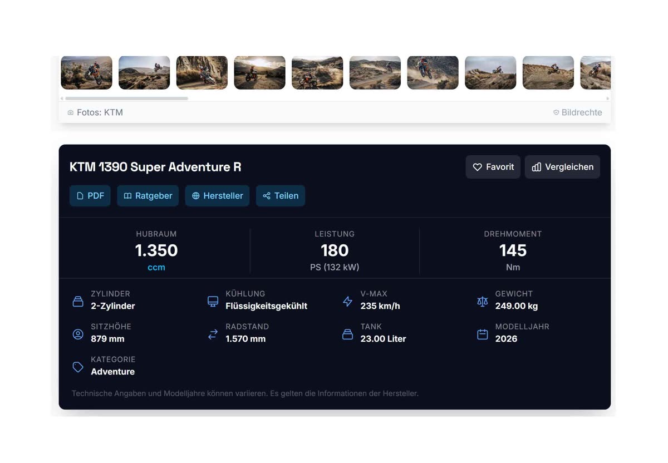This screenshot has height=463, width=668.
Task: Select the first motorcycle thumbnail
Action: point(86,72)
